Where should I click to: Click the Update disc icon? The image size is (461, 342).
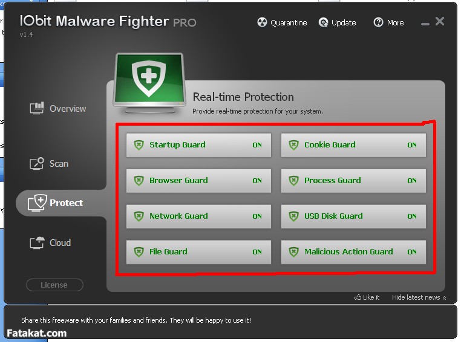(323, 22)
